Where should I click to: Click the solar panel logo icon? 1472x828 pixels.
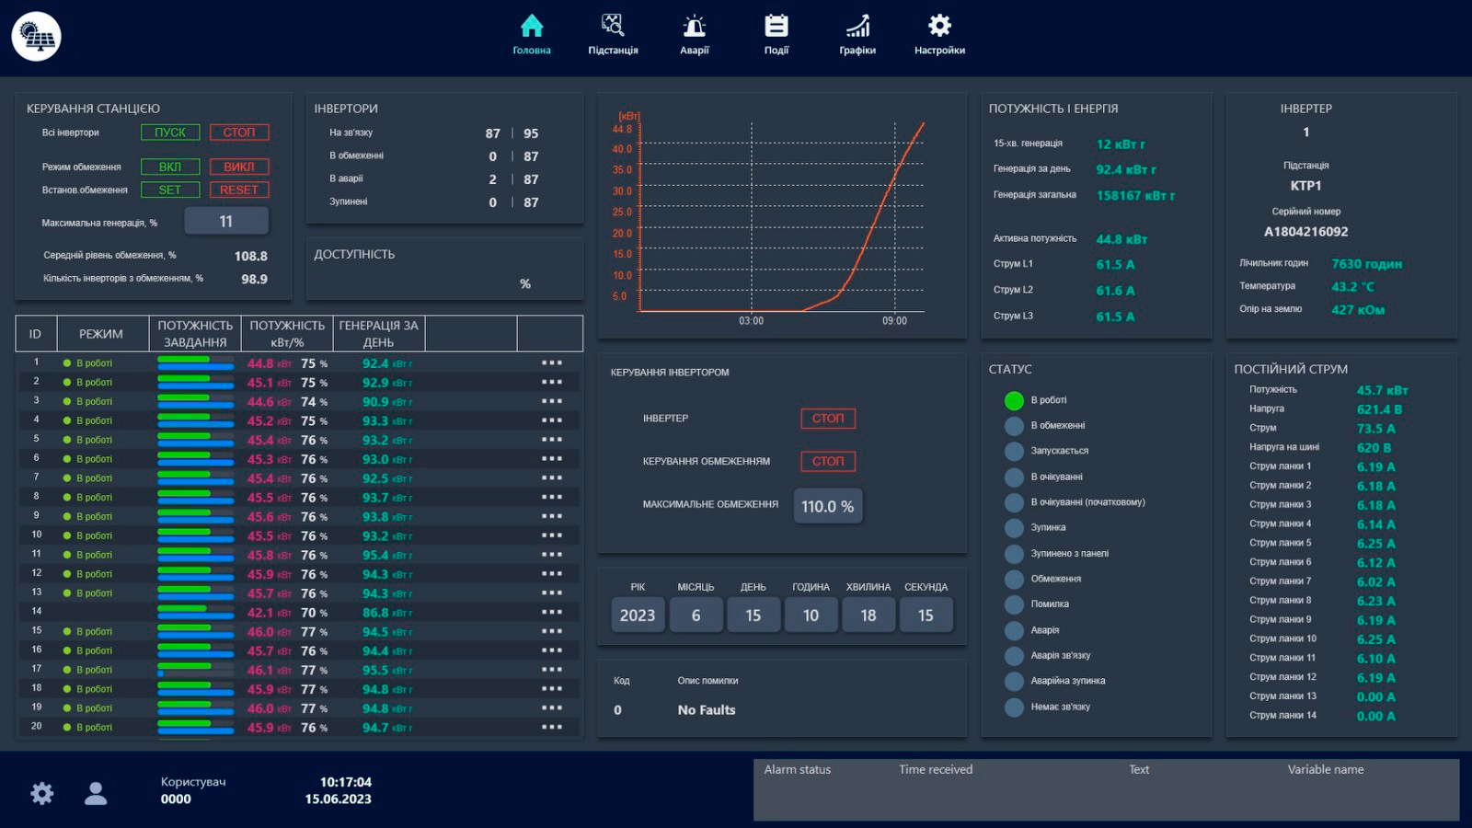coord(37,37)
